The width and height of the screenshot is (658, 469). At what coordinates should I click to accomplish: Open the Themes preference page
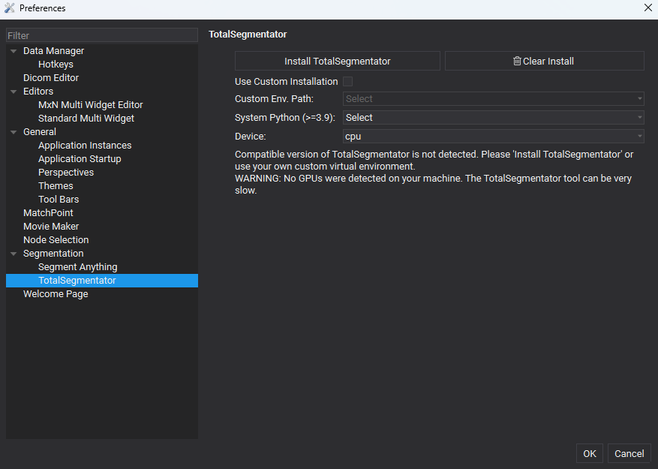click(x=56, y=185)
